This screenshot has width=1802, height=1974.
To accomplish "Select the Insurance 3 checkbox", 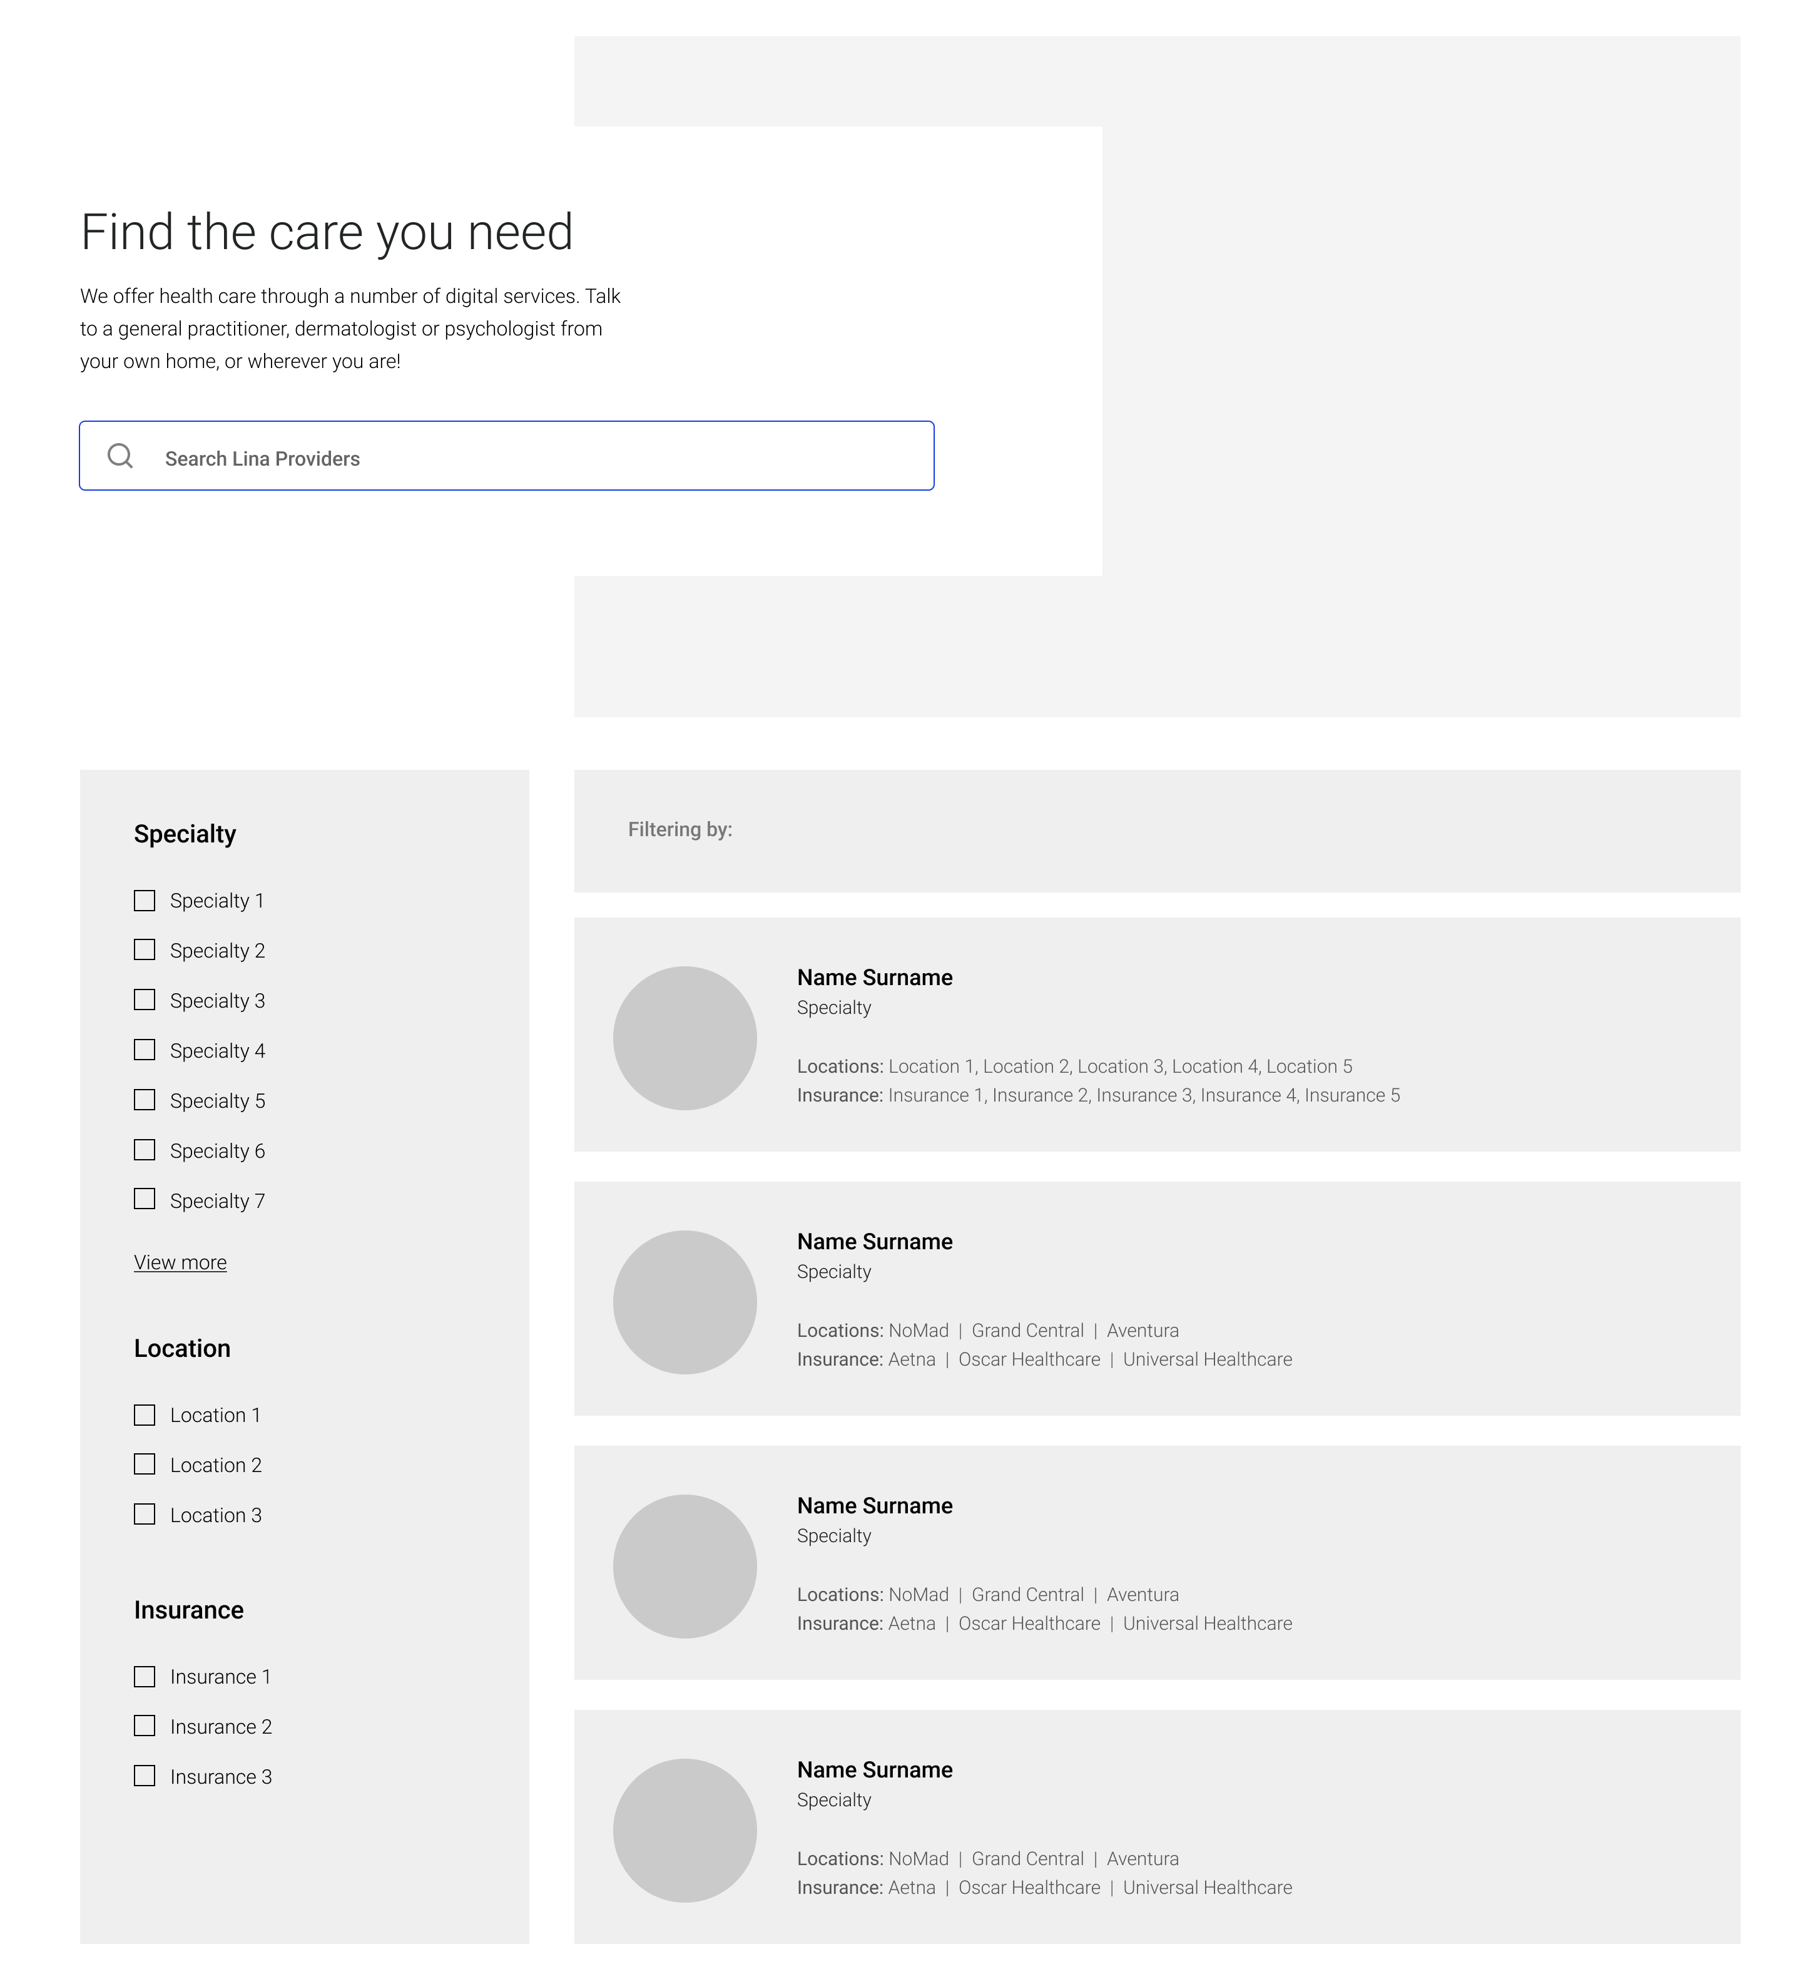I will click(x=145, y=1777).
